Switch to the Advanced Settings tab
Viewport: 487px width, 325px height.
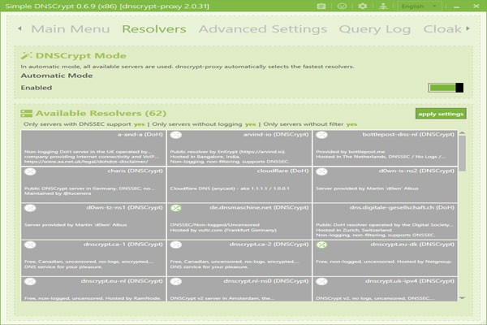pos(262,29)
